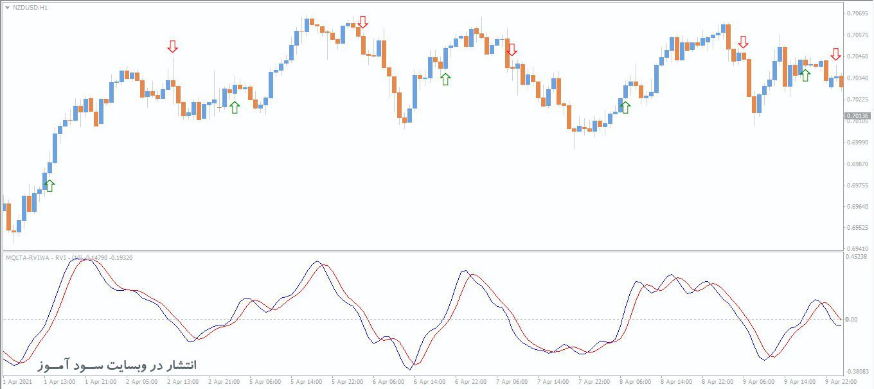Click the green up arrow near 6 Apr 14:00
Screen dimensions: 874x389
[x=445, y=79]
